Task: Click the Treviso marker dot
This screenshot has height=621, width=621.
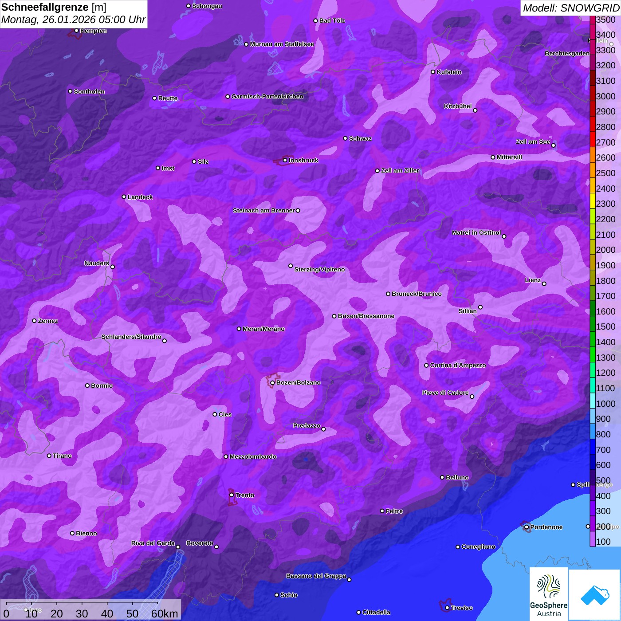Action: point(447,608)
